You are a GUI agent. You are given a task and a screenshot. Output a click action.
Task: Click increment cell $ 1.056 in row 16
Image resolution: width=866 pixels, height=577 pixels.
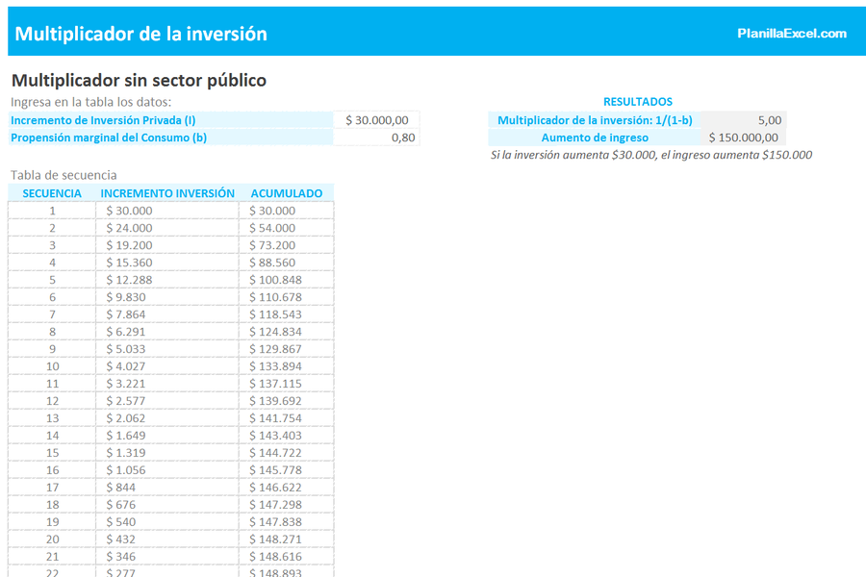click(x=127, y=470)
